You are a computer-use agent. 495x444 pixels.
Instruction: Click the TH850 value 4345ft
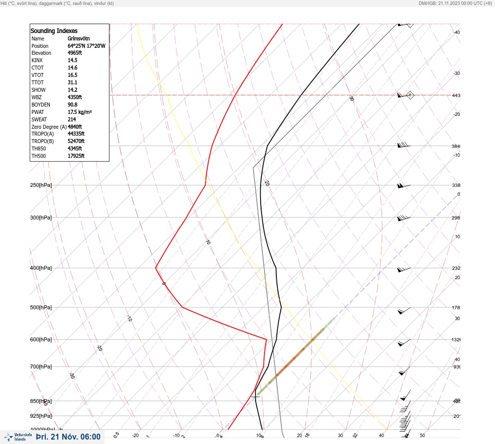pyautogui.click(x=75, y=148)
